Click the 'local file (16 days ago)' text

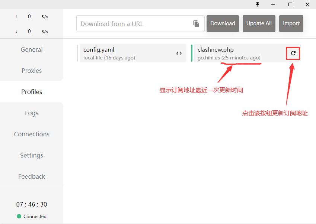[x=109, y=58]
